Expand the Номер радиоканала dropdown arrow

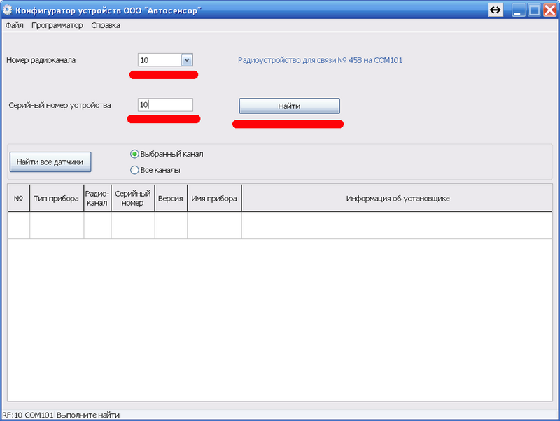click(187, 60)
